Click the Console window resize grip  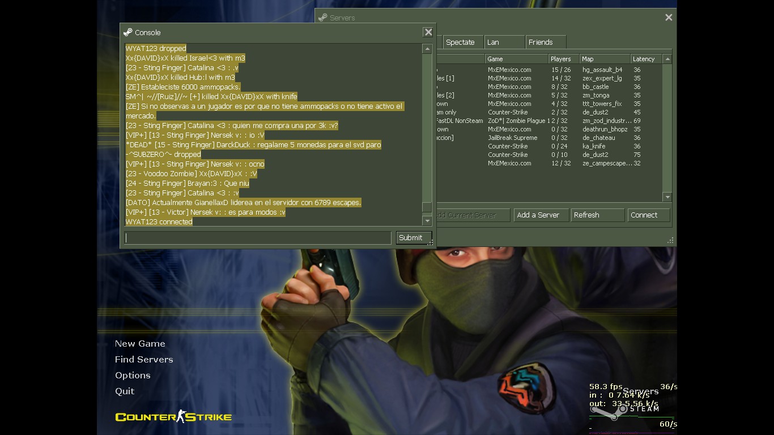point(431,243)
